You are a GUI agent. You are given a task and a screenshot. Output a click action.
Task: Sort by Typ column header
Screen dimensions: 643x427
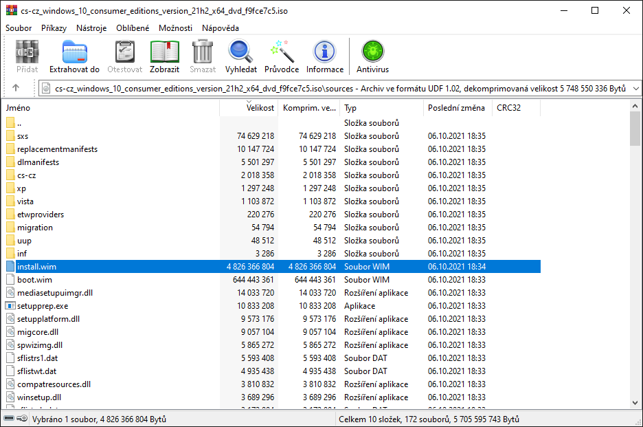(x=381, y=108)
